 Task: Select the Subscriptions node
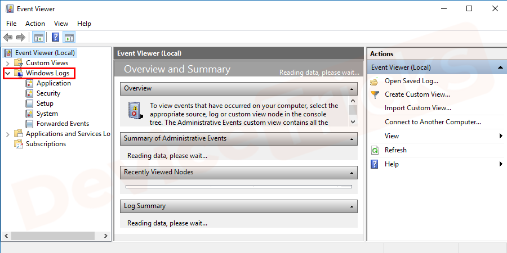[x=46, y=144]
